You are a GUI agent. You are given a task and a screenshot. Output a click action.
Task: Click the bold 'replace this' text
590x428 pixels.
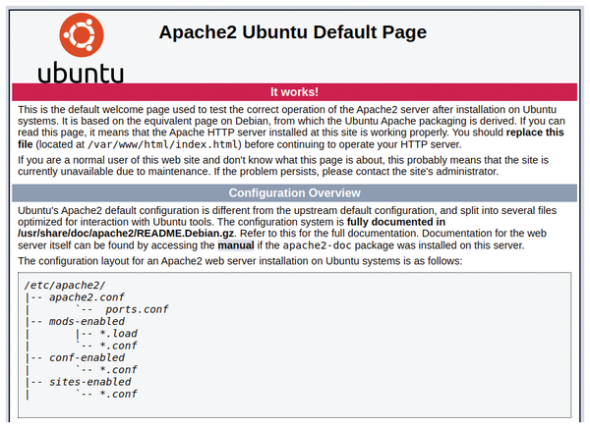coord(535,133)
